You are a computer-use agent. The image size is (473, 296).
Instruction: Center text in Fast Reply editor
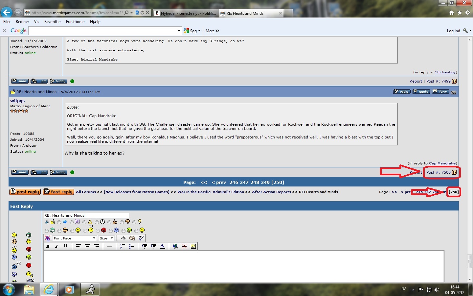click(87, 246)
